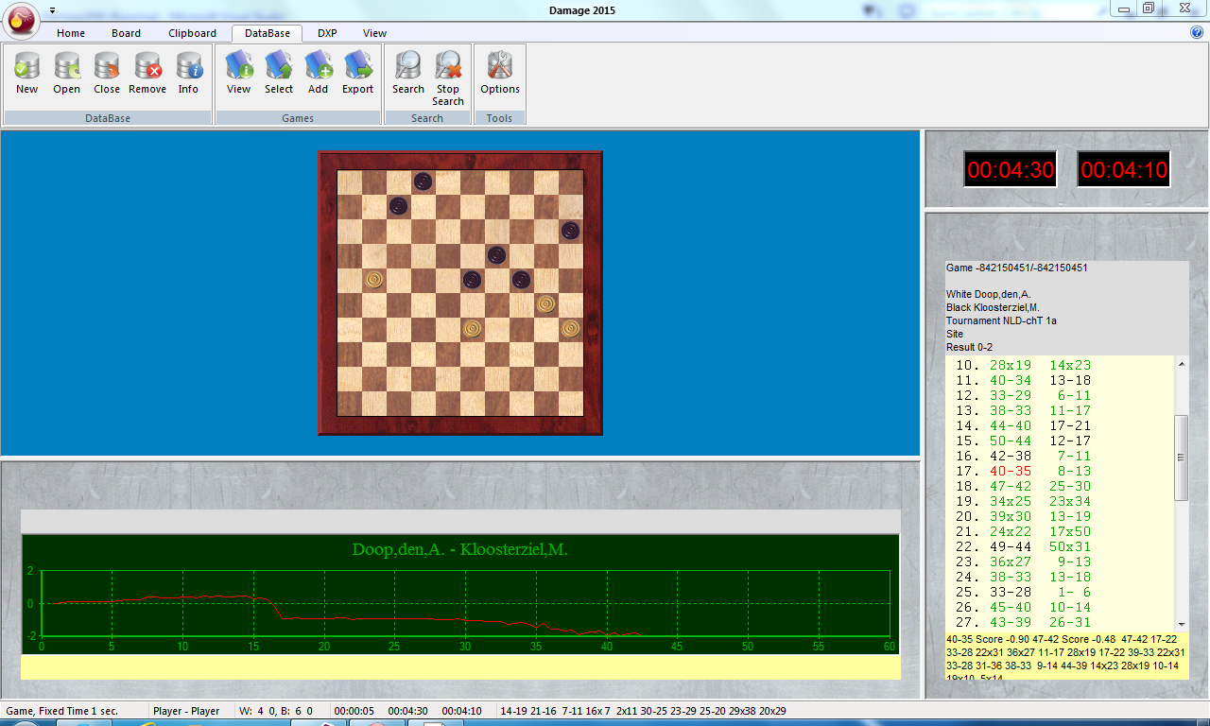
Task: Select the DXP ribbon tab
Action: [x=327, y=33]
